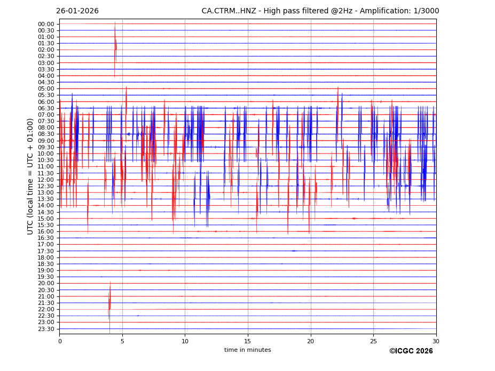Image resolution: width=495 pixels, height=371 pixels.
Task: Click the UTC local time axis label
Action: [30, 176]
